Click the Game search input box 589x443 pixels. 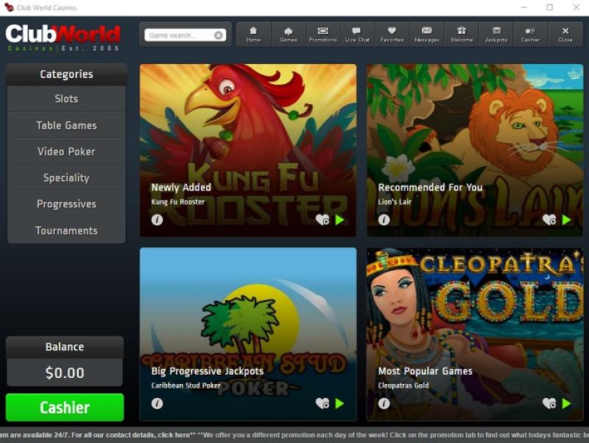(x=179, y=35)
